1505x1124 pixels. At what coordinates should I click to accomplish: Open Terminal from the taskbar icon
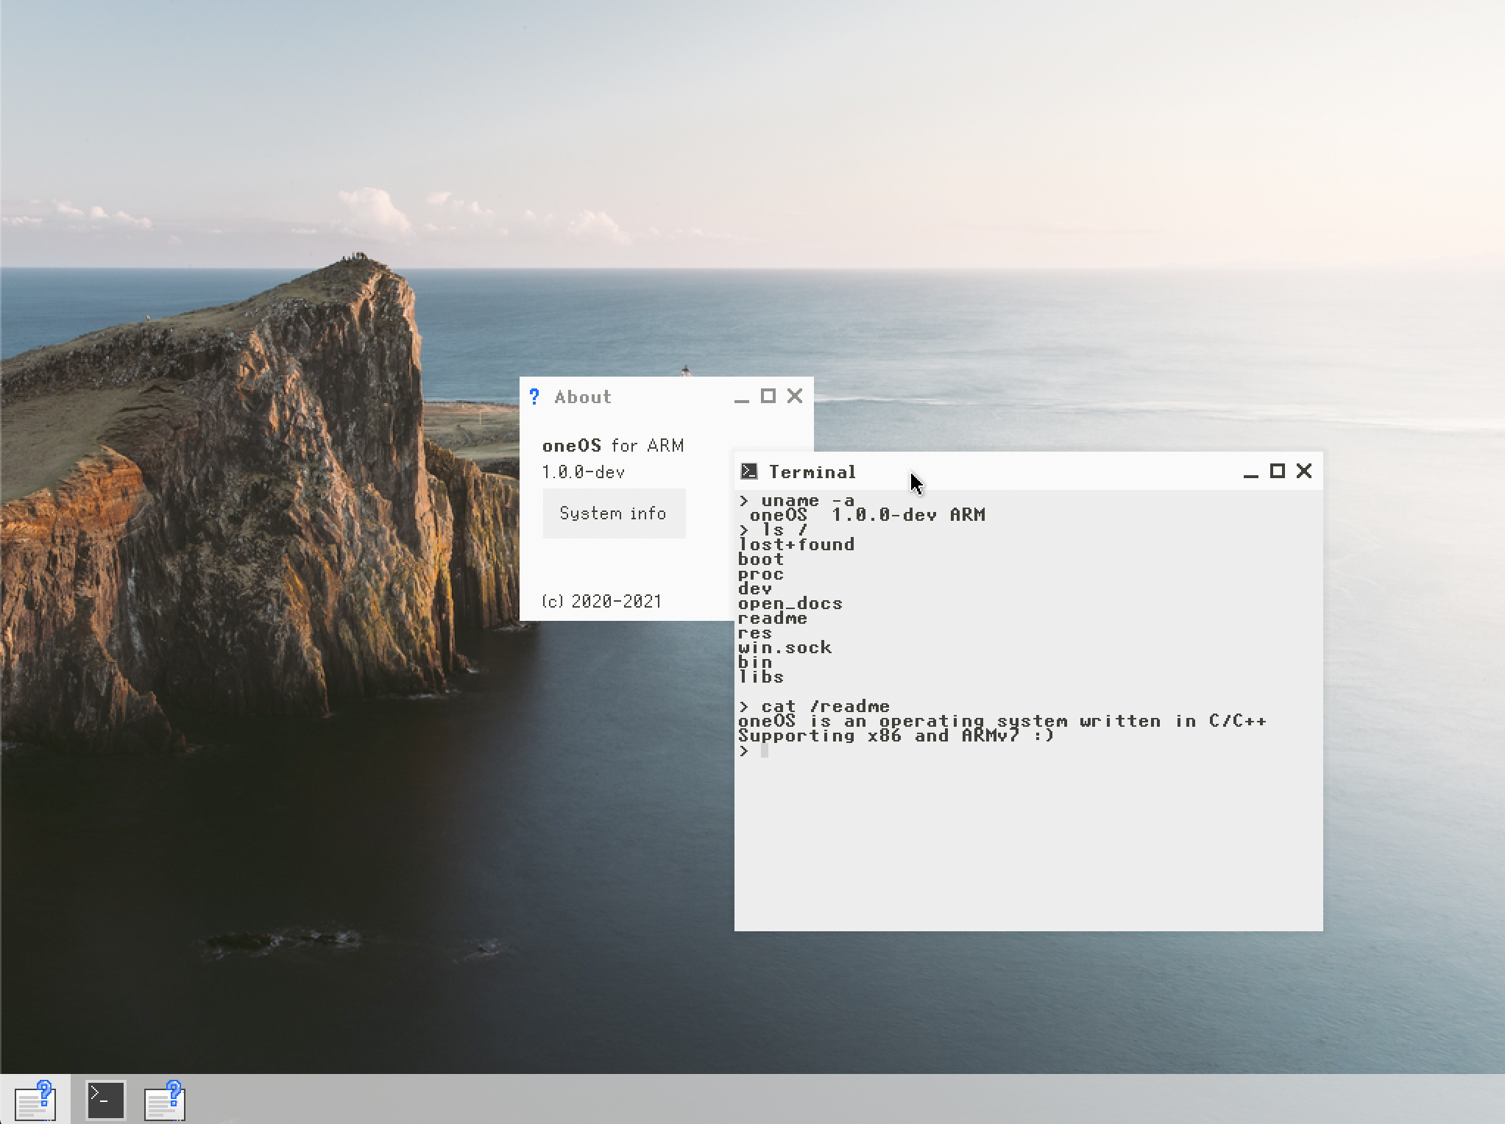pyautogui.click(x=105, y=1100)
